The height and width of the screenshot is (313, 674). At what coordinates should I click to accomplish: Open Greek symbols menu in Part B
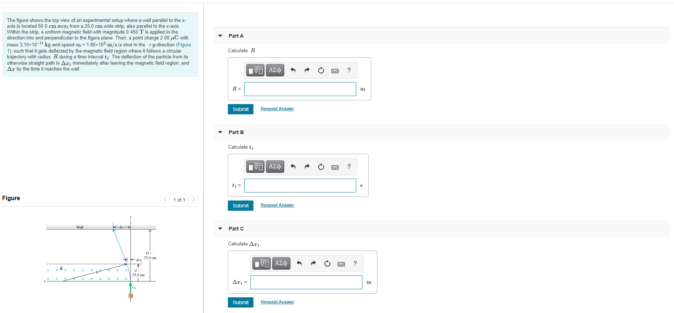[x=275, y=166]
